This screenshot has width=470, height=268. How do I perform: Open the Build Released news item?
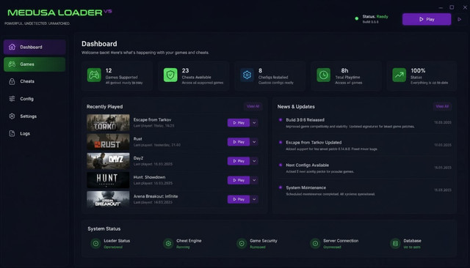(x=365, y=123)
